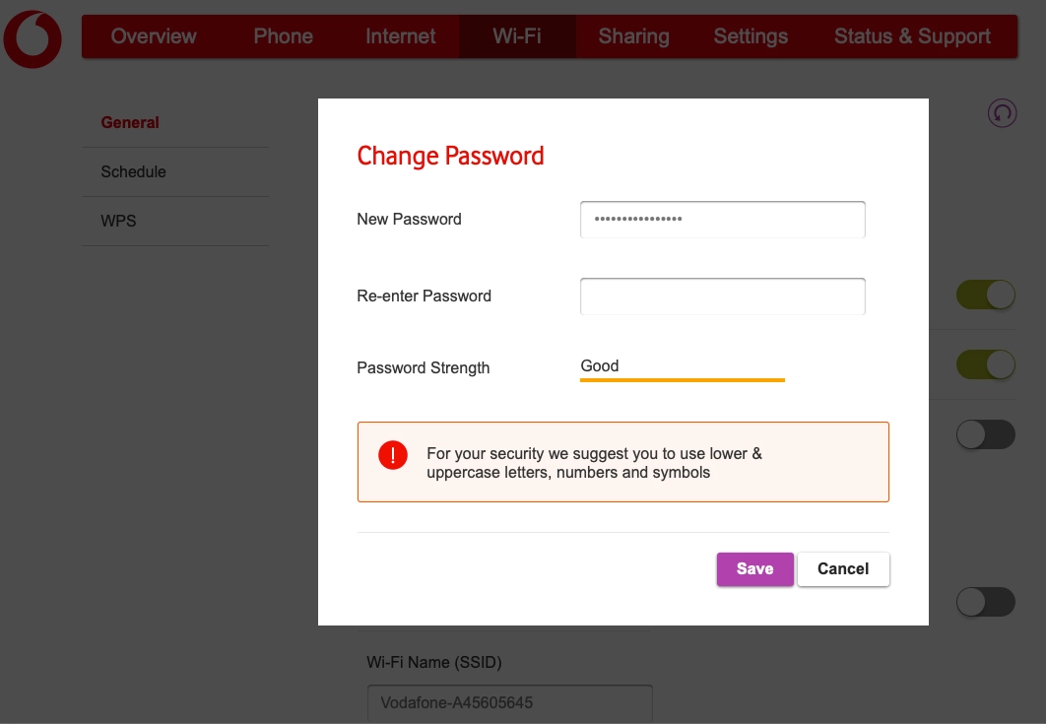The width and height of the screenshot is (1046, 724).
Task: Open Status & Support tab
Action: pos(912,36)
